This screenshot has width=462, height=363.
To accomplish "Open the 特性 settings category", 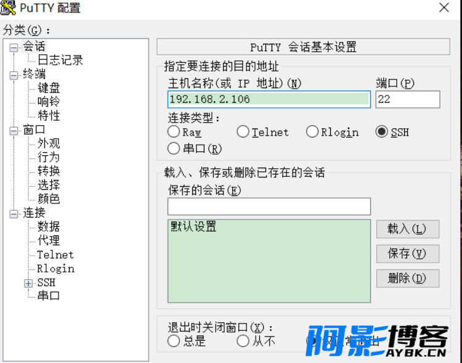I will (49, 116).
